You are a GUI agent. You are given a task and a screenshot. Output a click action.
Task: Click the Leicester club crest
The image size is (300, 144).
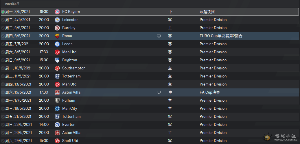[x=57, y=20]
